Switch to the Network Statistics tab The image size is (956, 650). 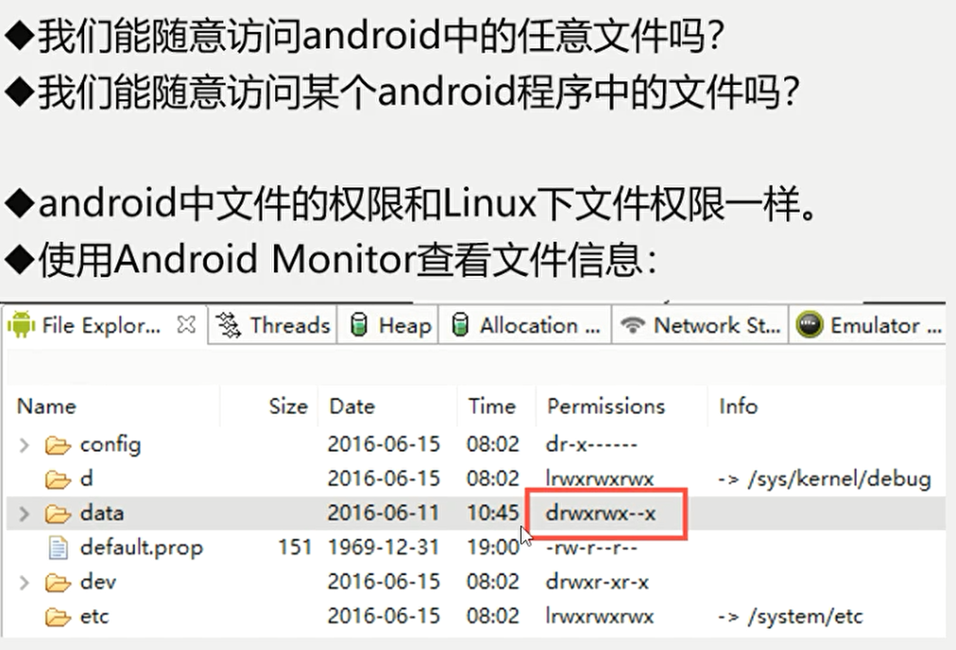(x=700, y=326)
